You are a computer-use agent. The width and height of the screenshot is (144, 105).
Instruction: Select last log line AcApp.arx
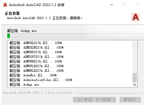point(24,84)
